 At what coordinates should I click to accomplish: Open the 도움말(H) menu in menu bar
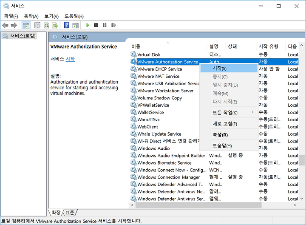point(74,16)
